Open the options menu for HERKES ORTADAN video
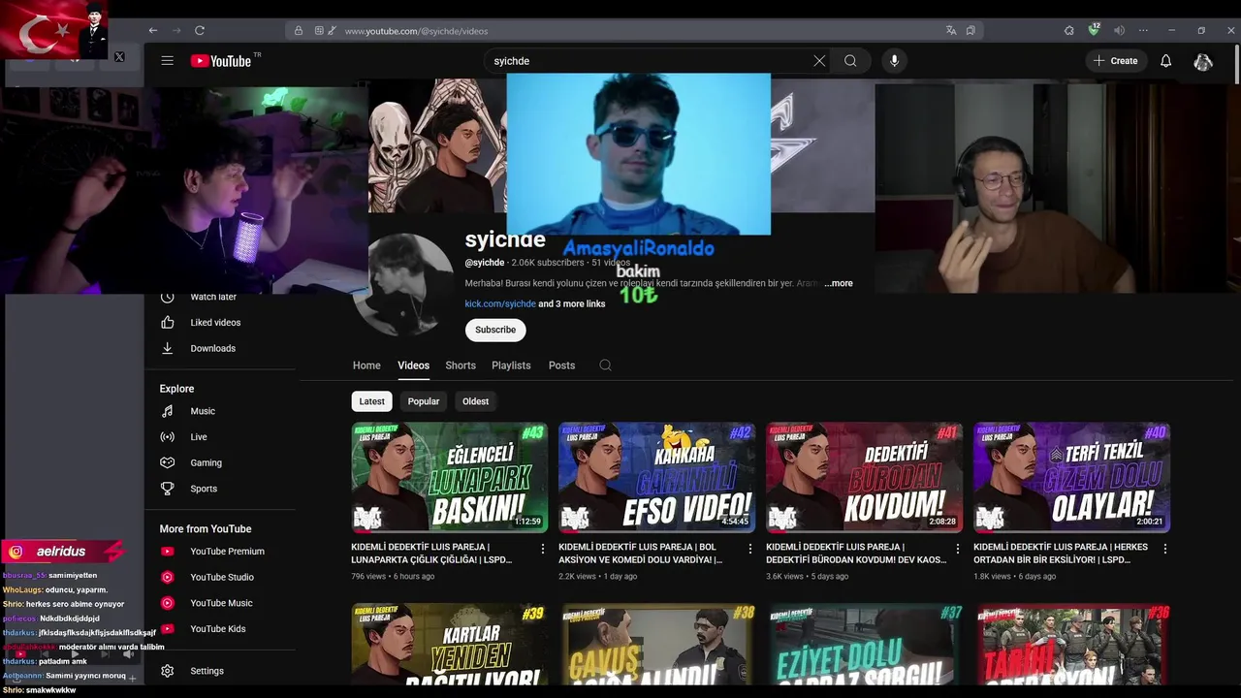 tap(1165, 549)
